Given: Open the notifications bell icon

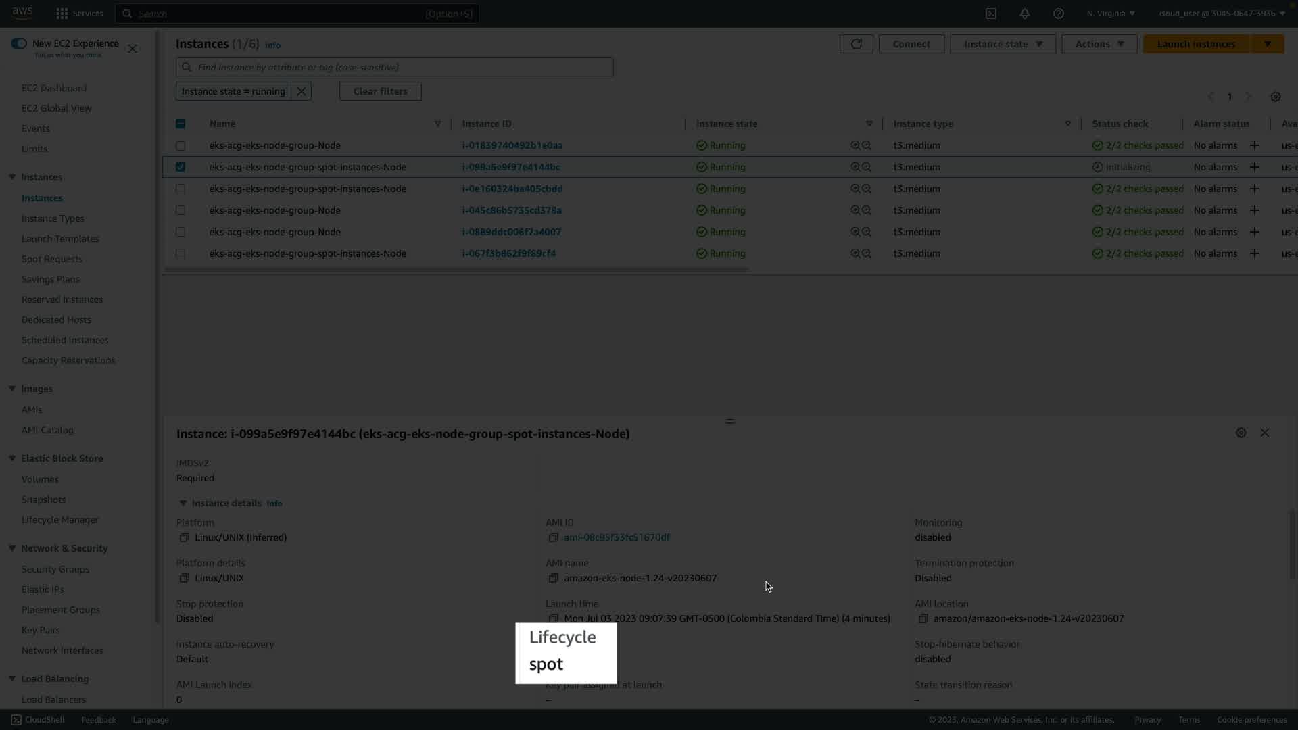Looking at the screenshot, I should [x=1024, y=14].
